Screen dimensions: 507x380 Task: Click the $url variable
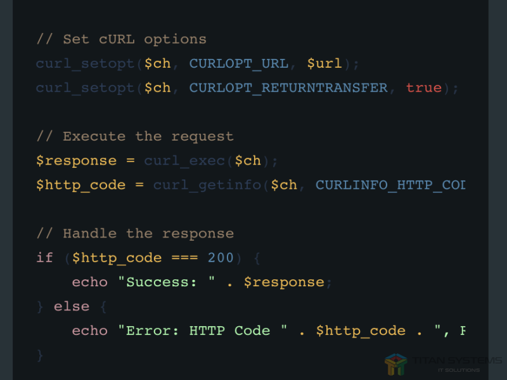tap(324, 63)
